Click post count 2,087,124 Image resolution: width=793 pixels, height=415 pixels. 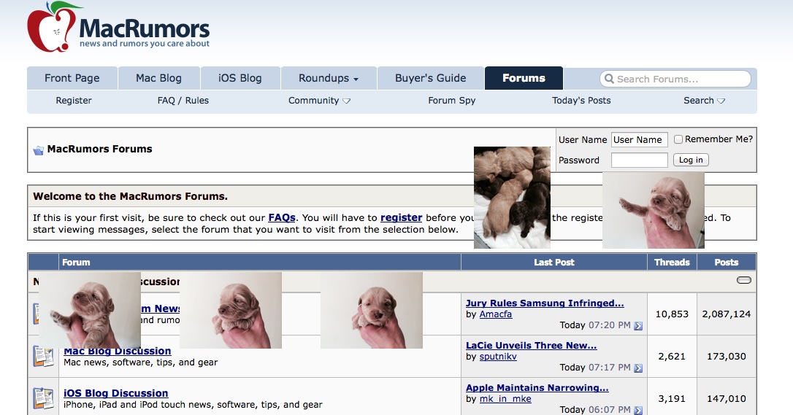coord(727,314)
